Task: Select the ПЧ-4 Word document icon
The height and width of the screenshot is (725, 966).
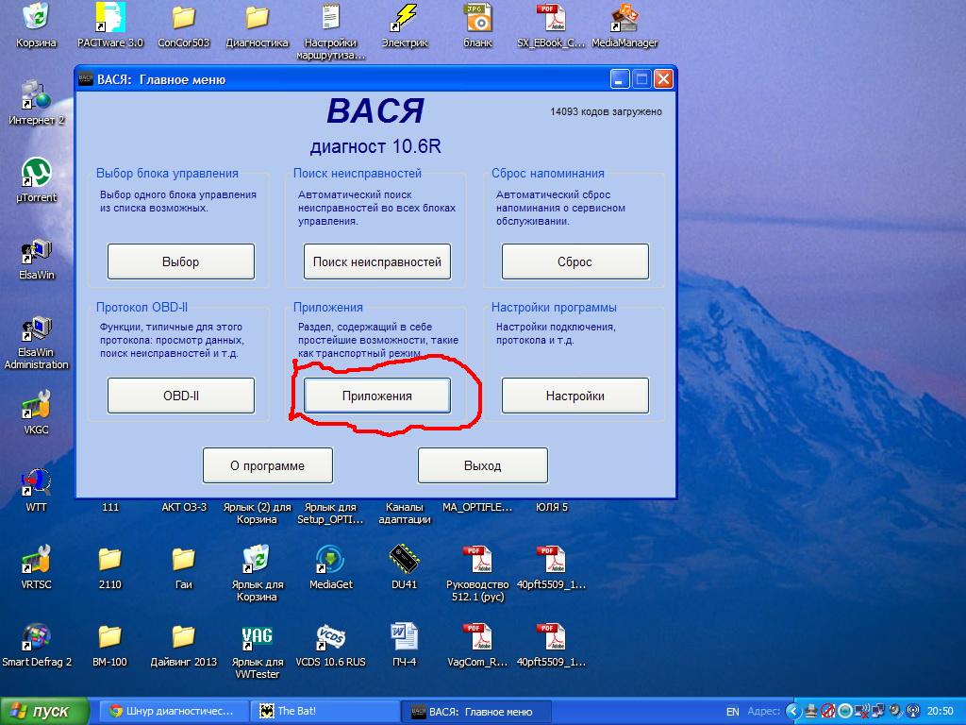Action: [404, 637]
